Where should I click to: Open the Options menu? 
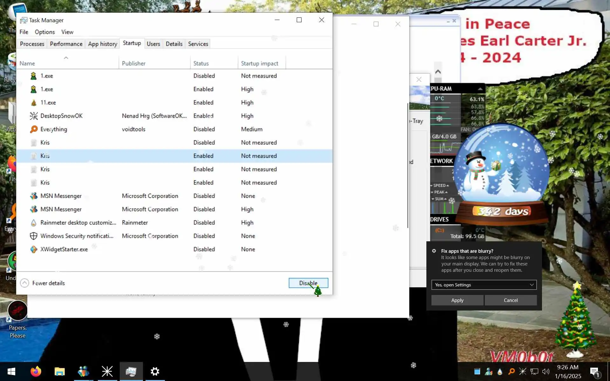coord(45,32)
